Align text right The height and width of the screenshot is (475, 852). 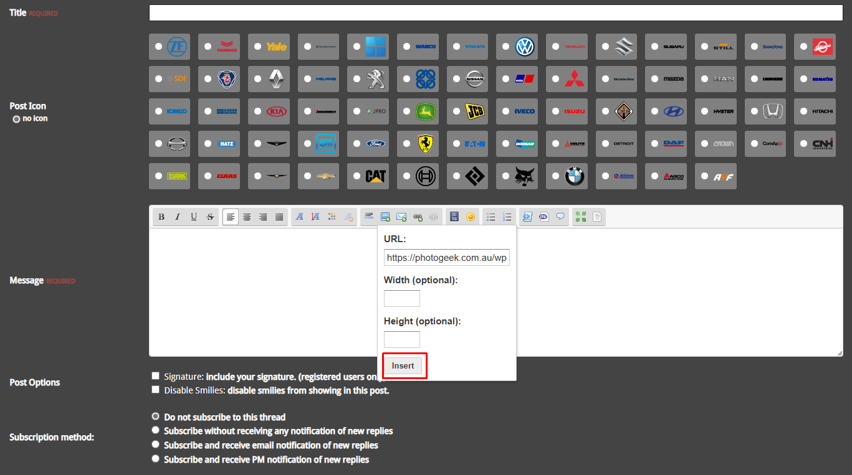[x=263, y=217]
